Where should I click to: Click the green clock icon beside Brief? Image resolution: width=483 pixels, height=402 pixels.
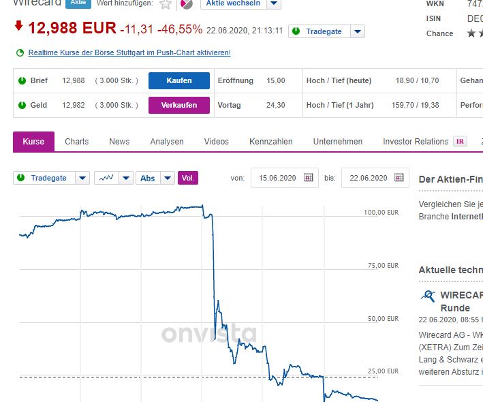[21, 80]
